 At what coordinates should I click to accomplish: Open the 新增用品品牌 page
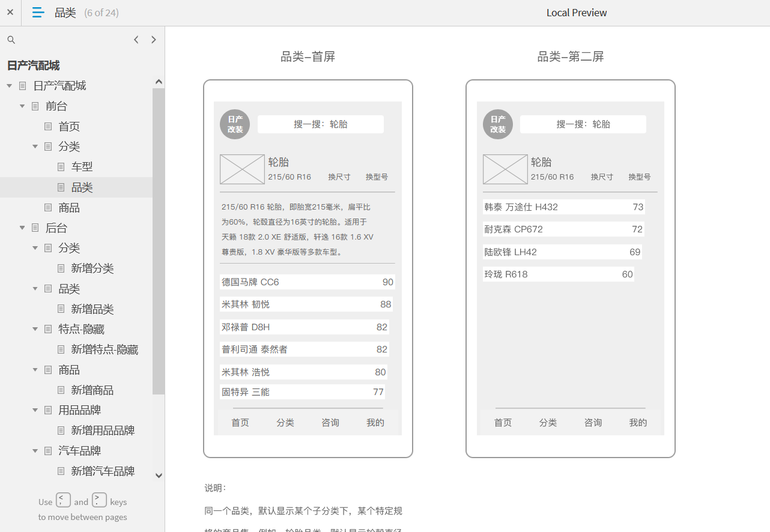pos(103,431)
